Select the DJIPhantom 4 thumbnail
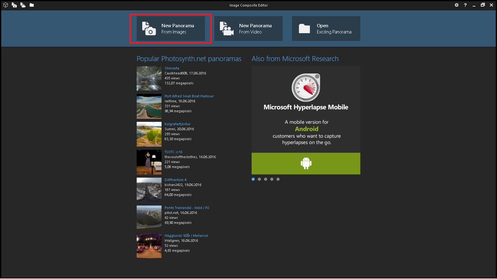The height and width of the screenshot is (279, 497). coord(149,190)
